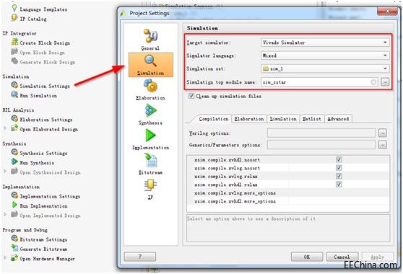Click Run Implementation in the flow navigator
This screenshot has height=274, width=403.
tap(43, 205)
